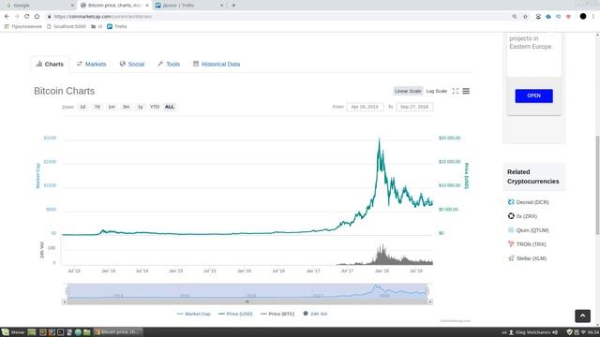The height and width of the screenshot is (337, 600).
Task: Open the Stellar (XLM) link
Action: (532, 258)
